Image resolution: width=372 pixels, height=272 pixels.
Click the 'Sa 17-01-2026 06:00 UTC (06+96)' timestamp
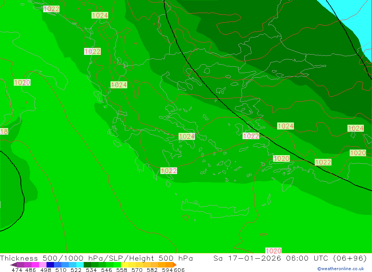point(290,258)
